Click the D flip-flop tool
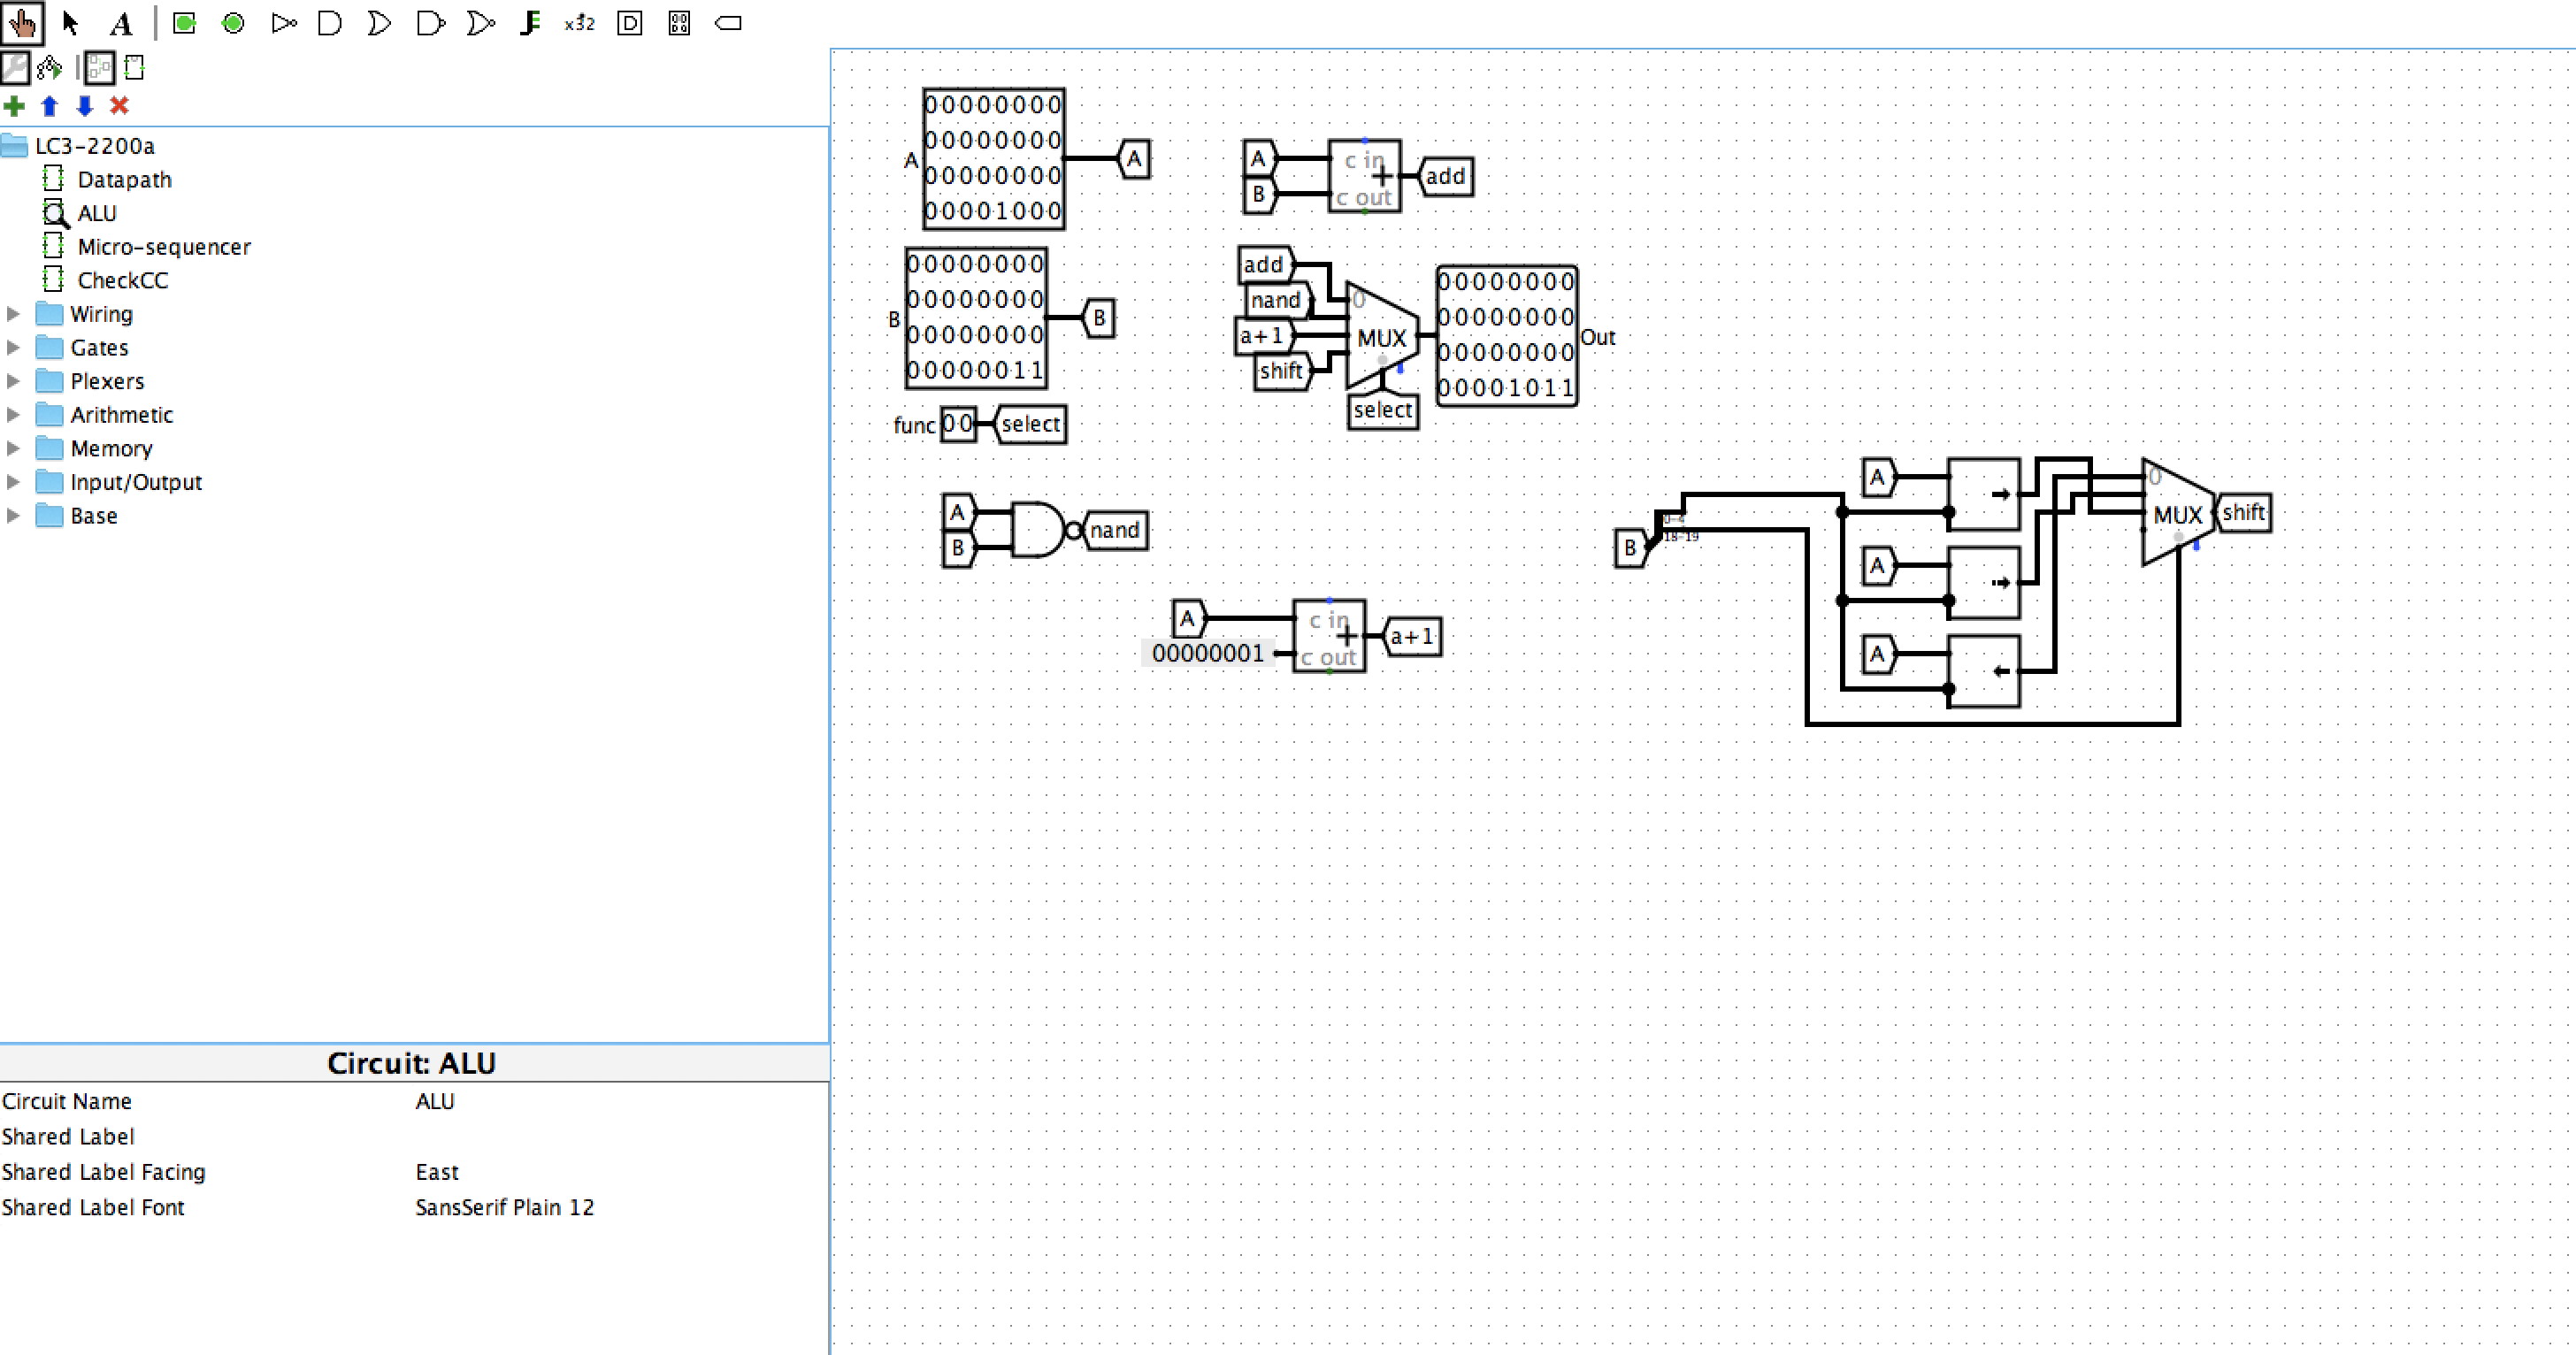2576x1355 pixels. [629, 22]
